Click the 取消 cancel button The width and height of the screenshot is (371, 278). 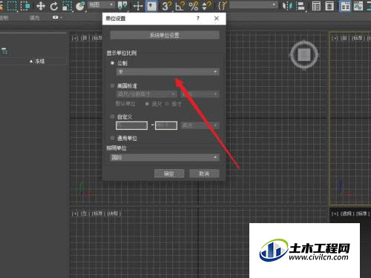(x=204, y=173)
